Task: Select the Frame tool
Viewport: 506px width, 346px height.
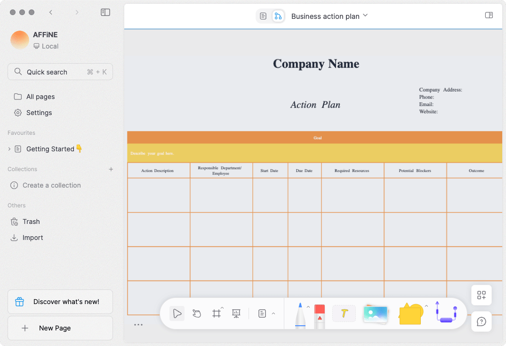Action: pyautogui.click(x=217, y=313)
